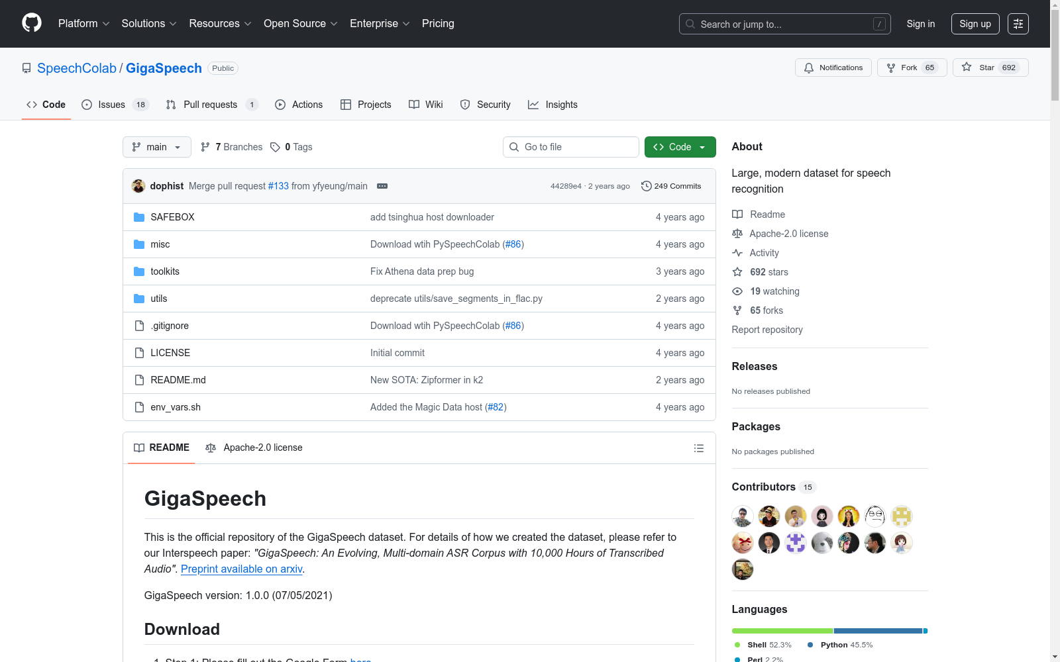Open the Contributors 15 heading link
The image size is (1060, 662).
click(x=774, y=487)
